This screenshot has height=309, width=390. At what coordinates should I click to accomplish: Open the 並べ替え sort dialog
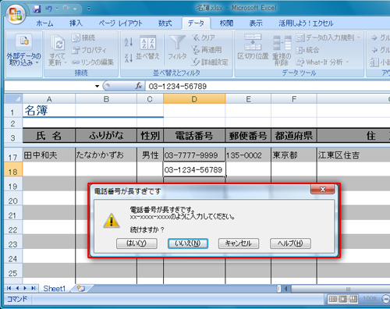point(147,48)
